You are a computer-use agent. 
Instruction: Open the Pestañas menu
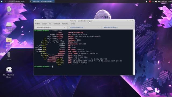click(x=65, y=24)
